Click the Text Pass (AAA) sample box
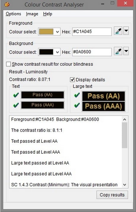This screenshot has height=212, width=136. (x=43, y=105)
